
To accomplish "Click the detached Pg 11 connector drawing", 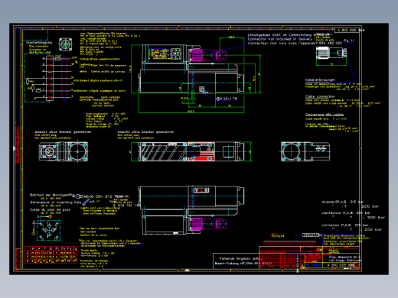I will pyautogui.click(x=331, y=53).
